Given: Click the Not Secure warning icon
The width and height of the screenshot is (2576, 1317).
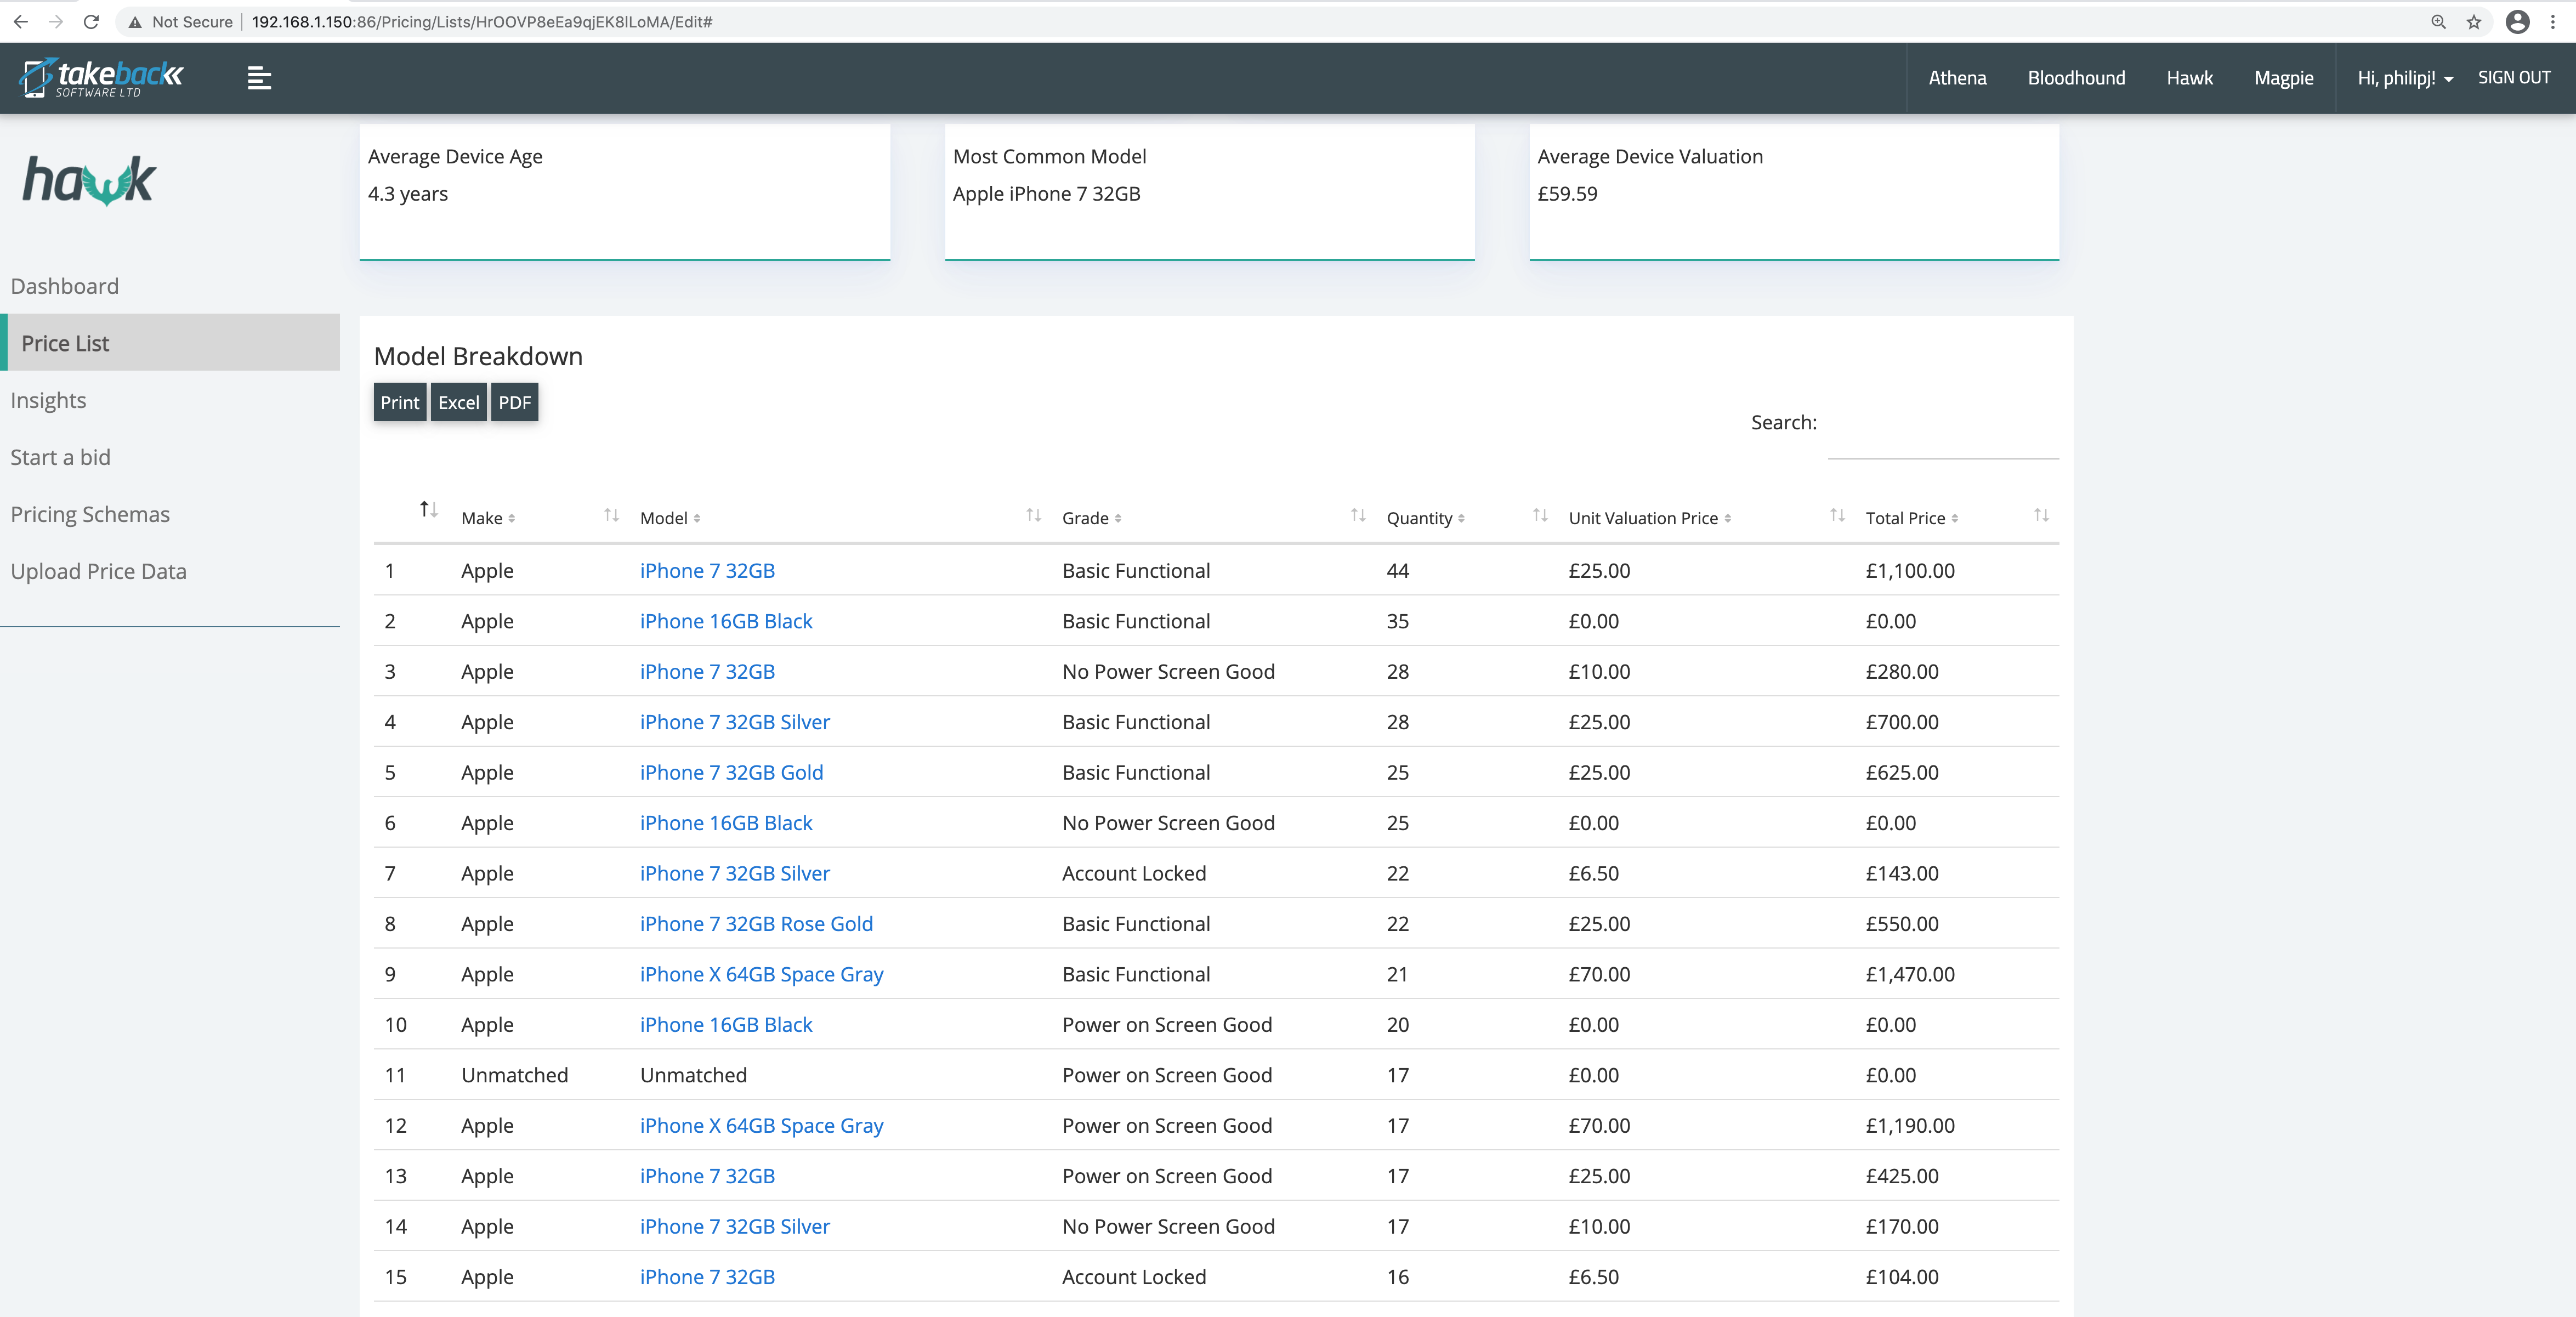Looking at the screenshot, I should coord(135,22).
